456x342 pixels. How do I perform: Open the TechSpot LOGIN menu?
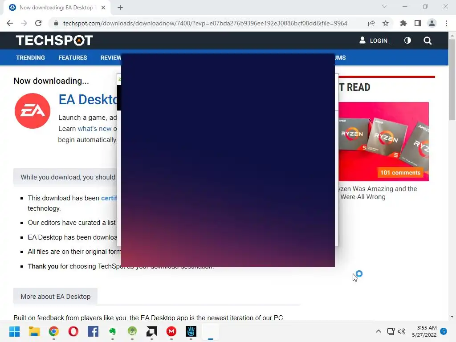[x=376, y=41]
